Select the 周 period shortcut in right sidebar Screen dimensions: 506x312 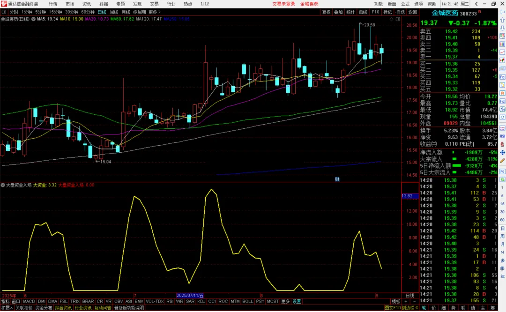(x=502, y=237)
